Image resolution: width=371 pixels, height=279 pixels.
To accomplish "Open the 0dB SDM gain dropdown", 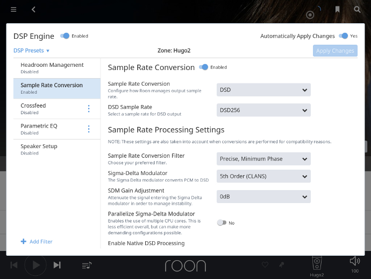I will coord(263,197).
